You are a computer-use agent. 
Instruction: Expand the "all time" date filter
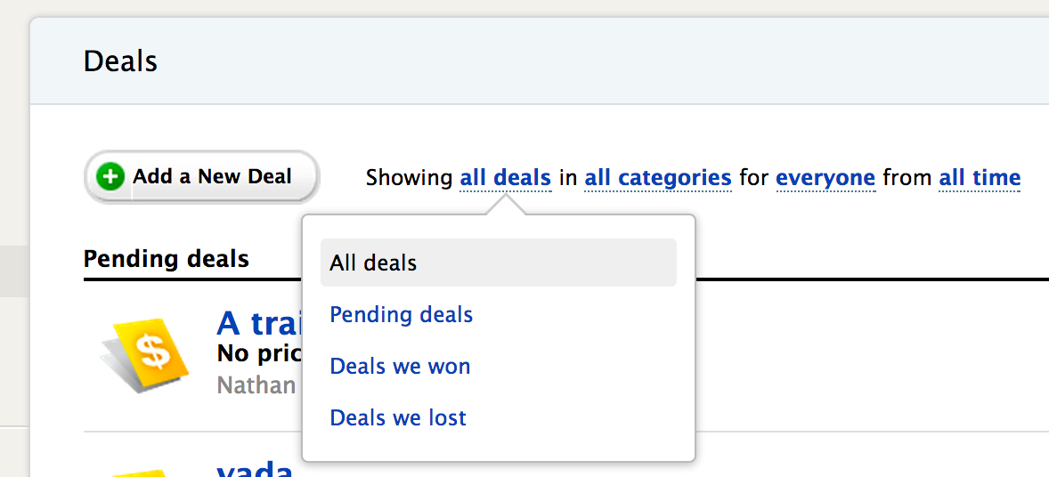pos(979,178)
